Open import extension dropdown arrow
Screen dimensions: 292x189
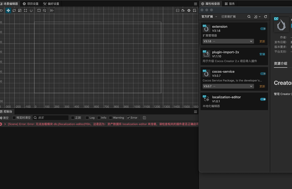260,16
